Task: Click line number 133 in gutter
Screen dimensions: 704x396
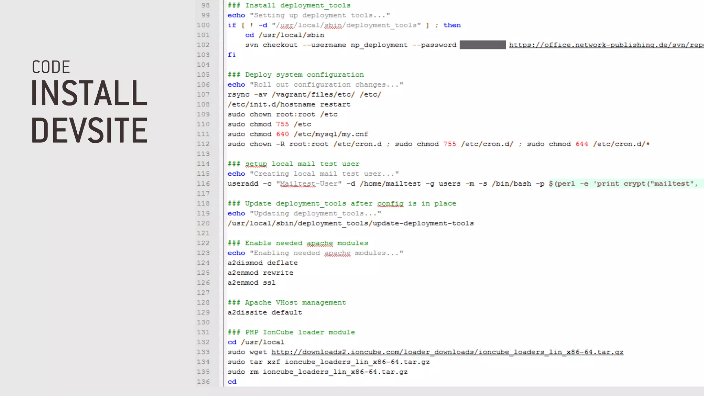Action: click(x=203, y=352)
